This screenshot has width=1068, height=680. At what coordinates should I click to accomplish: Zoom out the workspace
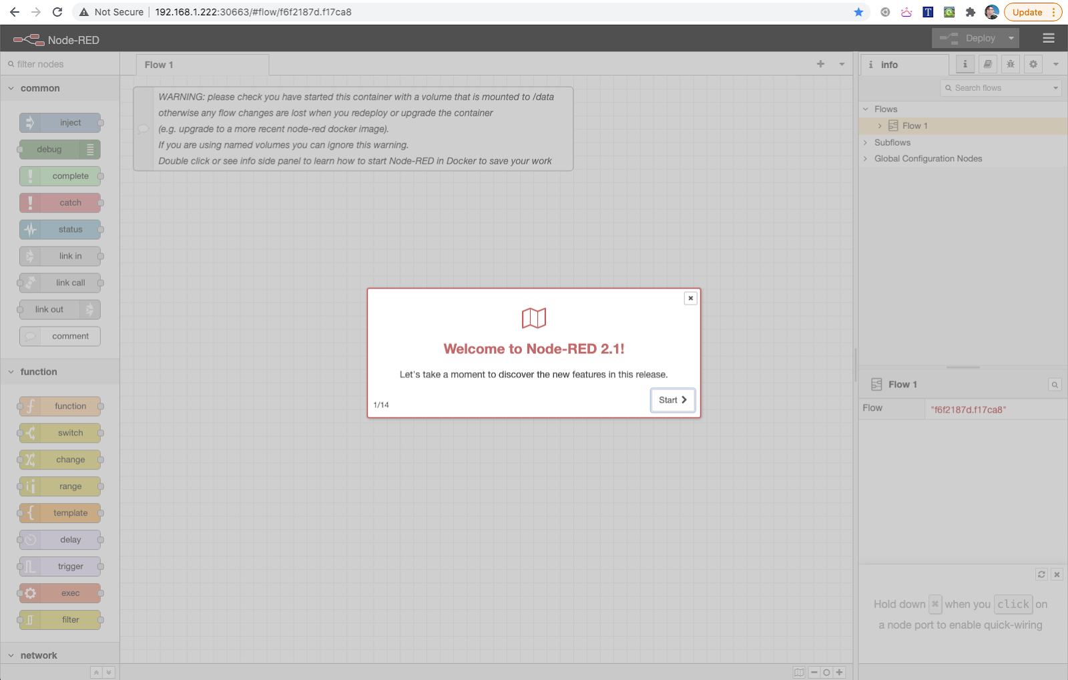point(814,672)
